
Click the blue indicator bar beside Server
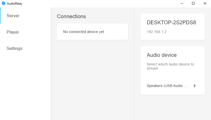click(0, 16)
